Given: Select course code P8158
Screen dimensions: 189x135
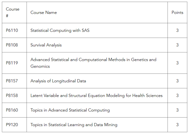Looking at the screenshot, I should coord(12,95).
